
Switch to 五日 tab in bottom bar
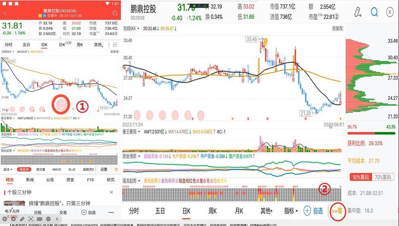click(x=160, y=211)
